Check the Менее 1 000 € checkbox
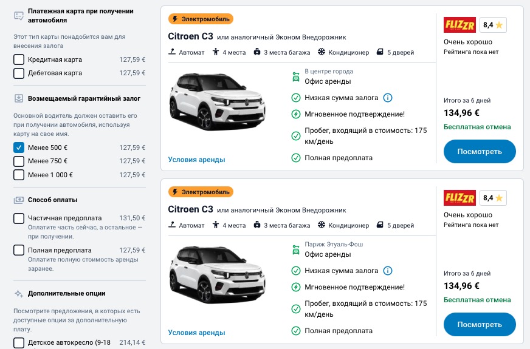Screen dimensions: 530x349 tap(19, 175)
